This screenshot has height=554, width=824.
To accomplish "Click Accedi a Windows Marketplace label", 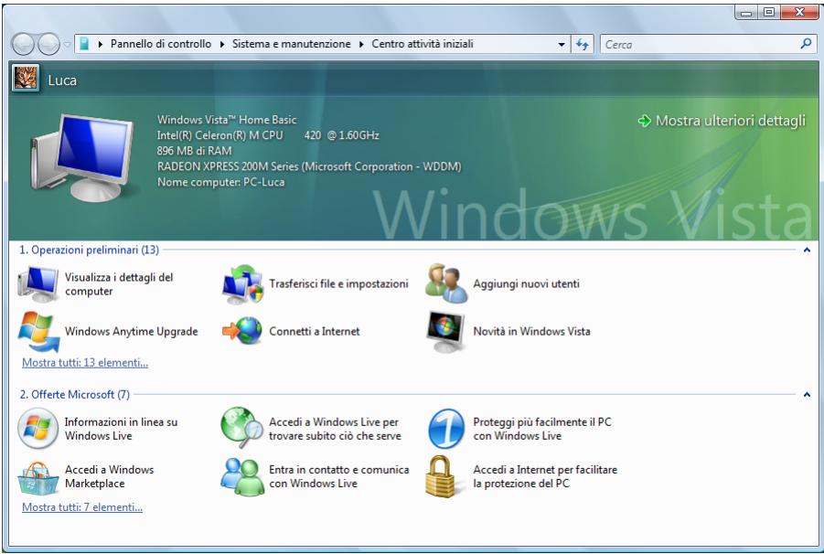I will [110, 476].
